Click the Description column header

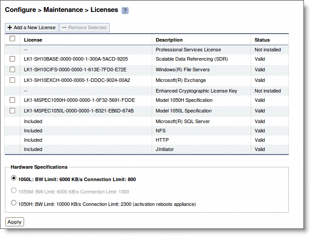click(x=169, y=40)
